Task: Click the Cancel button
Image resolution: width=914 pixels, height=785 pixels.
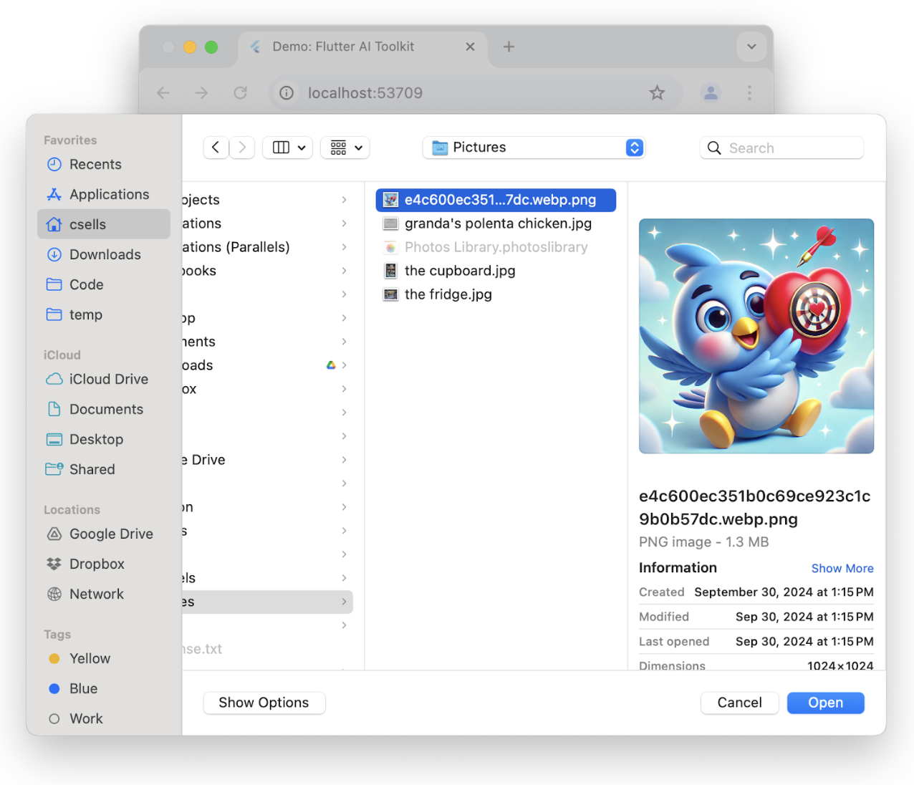Action: tap(739, 703)
